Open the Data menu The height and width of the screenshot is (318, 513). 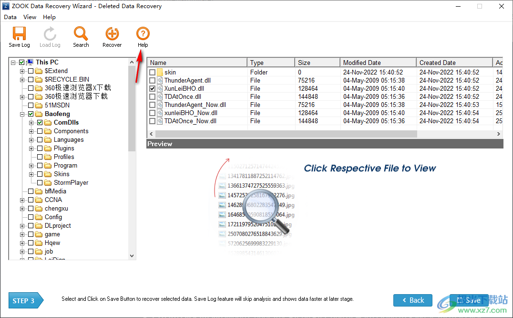point(10,17)
